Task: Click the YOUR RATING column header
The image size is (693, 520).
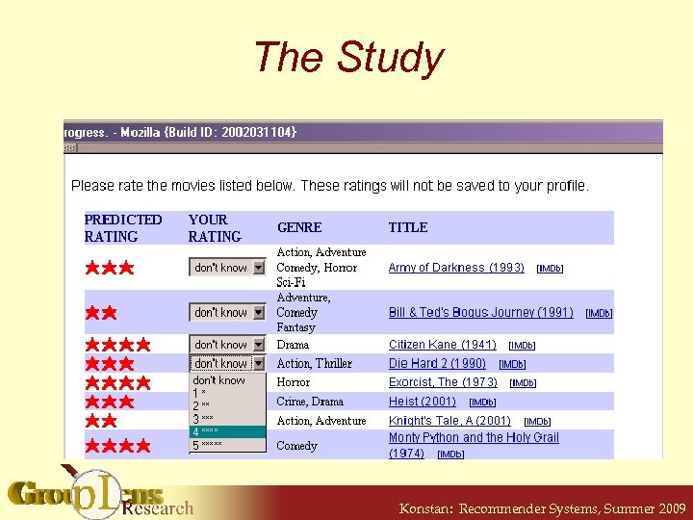Action: pos(215,227)
